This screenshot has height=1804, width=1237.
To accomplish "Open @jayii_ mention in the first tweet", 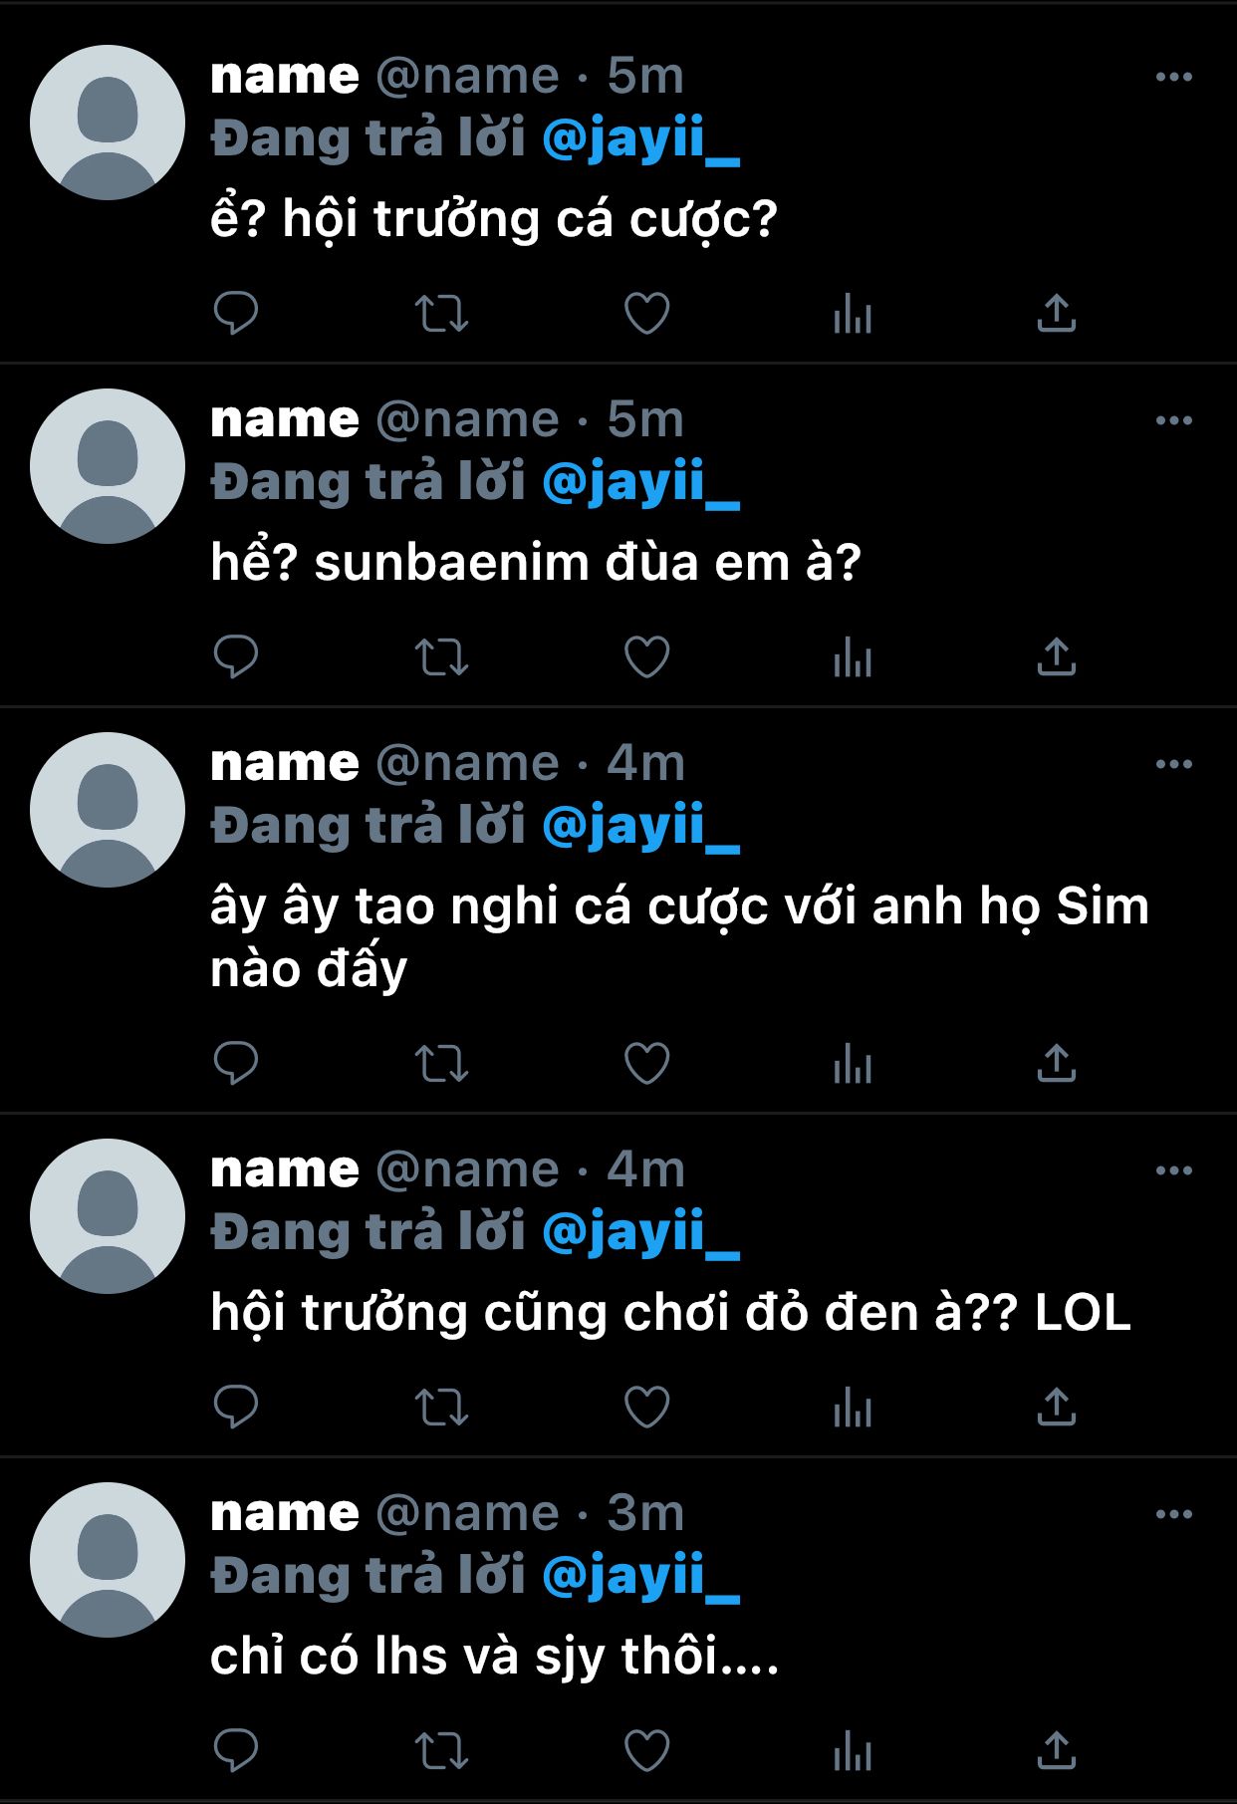I will (x=641, y=138).
